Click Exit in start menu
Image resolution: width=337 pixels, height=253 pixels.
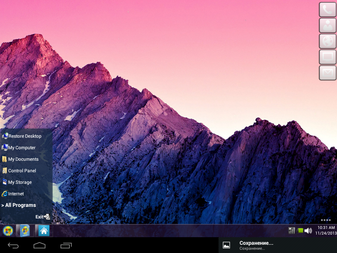[x=43, y=217]
